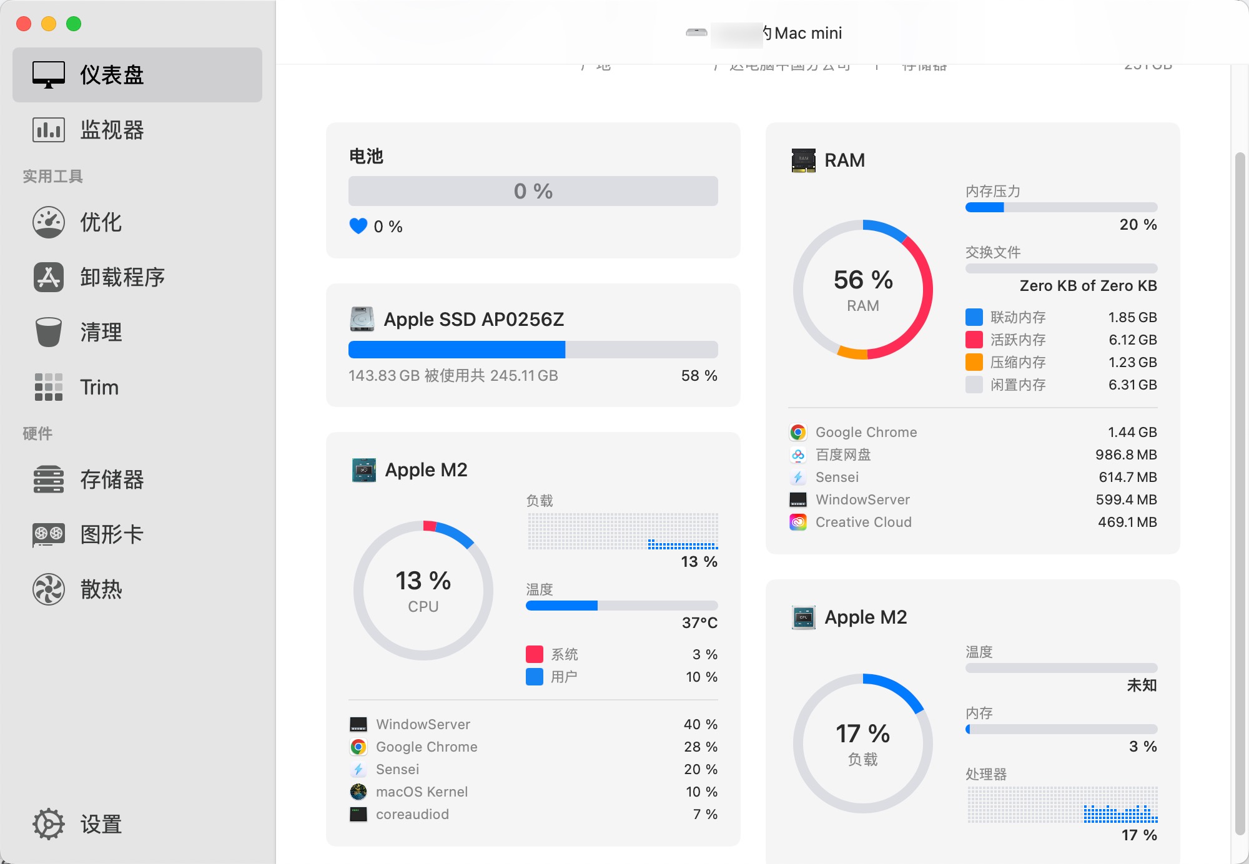Click the "Zero KB of Zero KB" text
The width and height of the screenshot is (1249, 864).
1089,286
